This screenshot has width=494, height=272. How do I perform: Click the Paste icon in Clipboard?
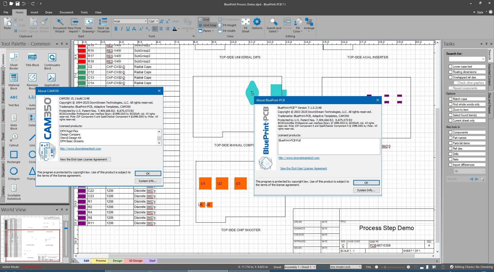[x=7, y=24]
